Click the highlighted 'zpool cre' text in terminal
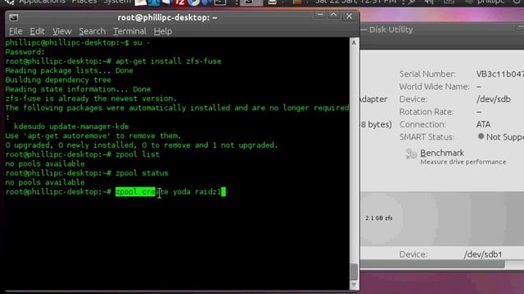 (x=135, y=192)
